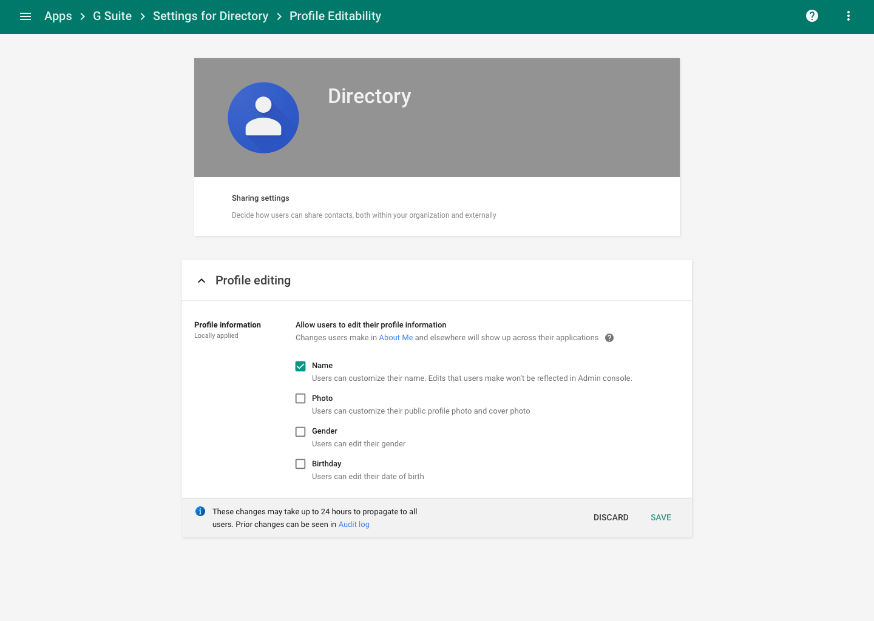Collapse the Profile editing section chevron
Viewport: 874px width, 621px height.
coord(202,281)
